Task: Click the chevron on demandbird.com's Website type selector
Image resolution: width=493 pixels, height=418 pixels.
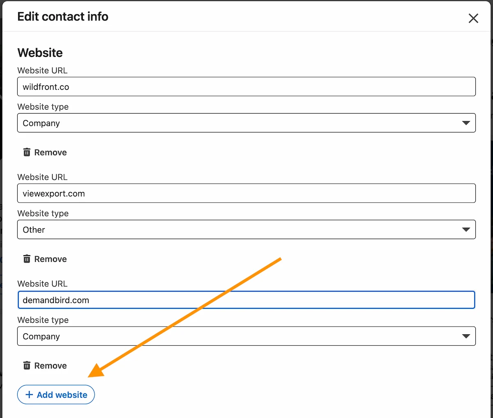Action: click(466, 336)
